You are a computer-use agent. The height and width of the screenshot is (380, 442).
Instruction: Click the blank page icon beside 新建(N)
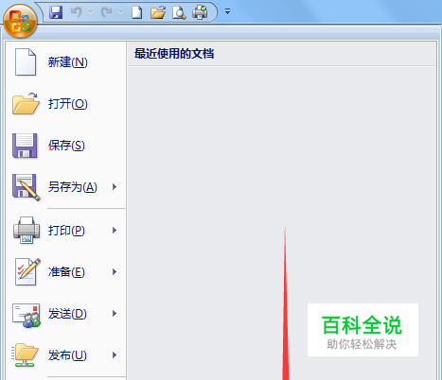click(x=26, y=62)
